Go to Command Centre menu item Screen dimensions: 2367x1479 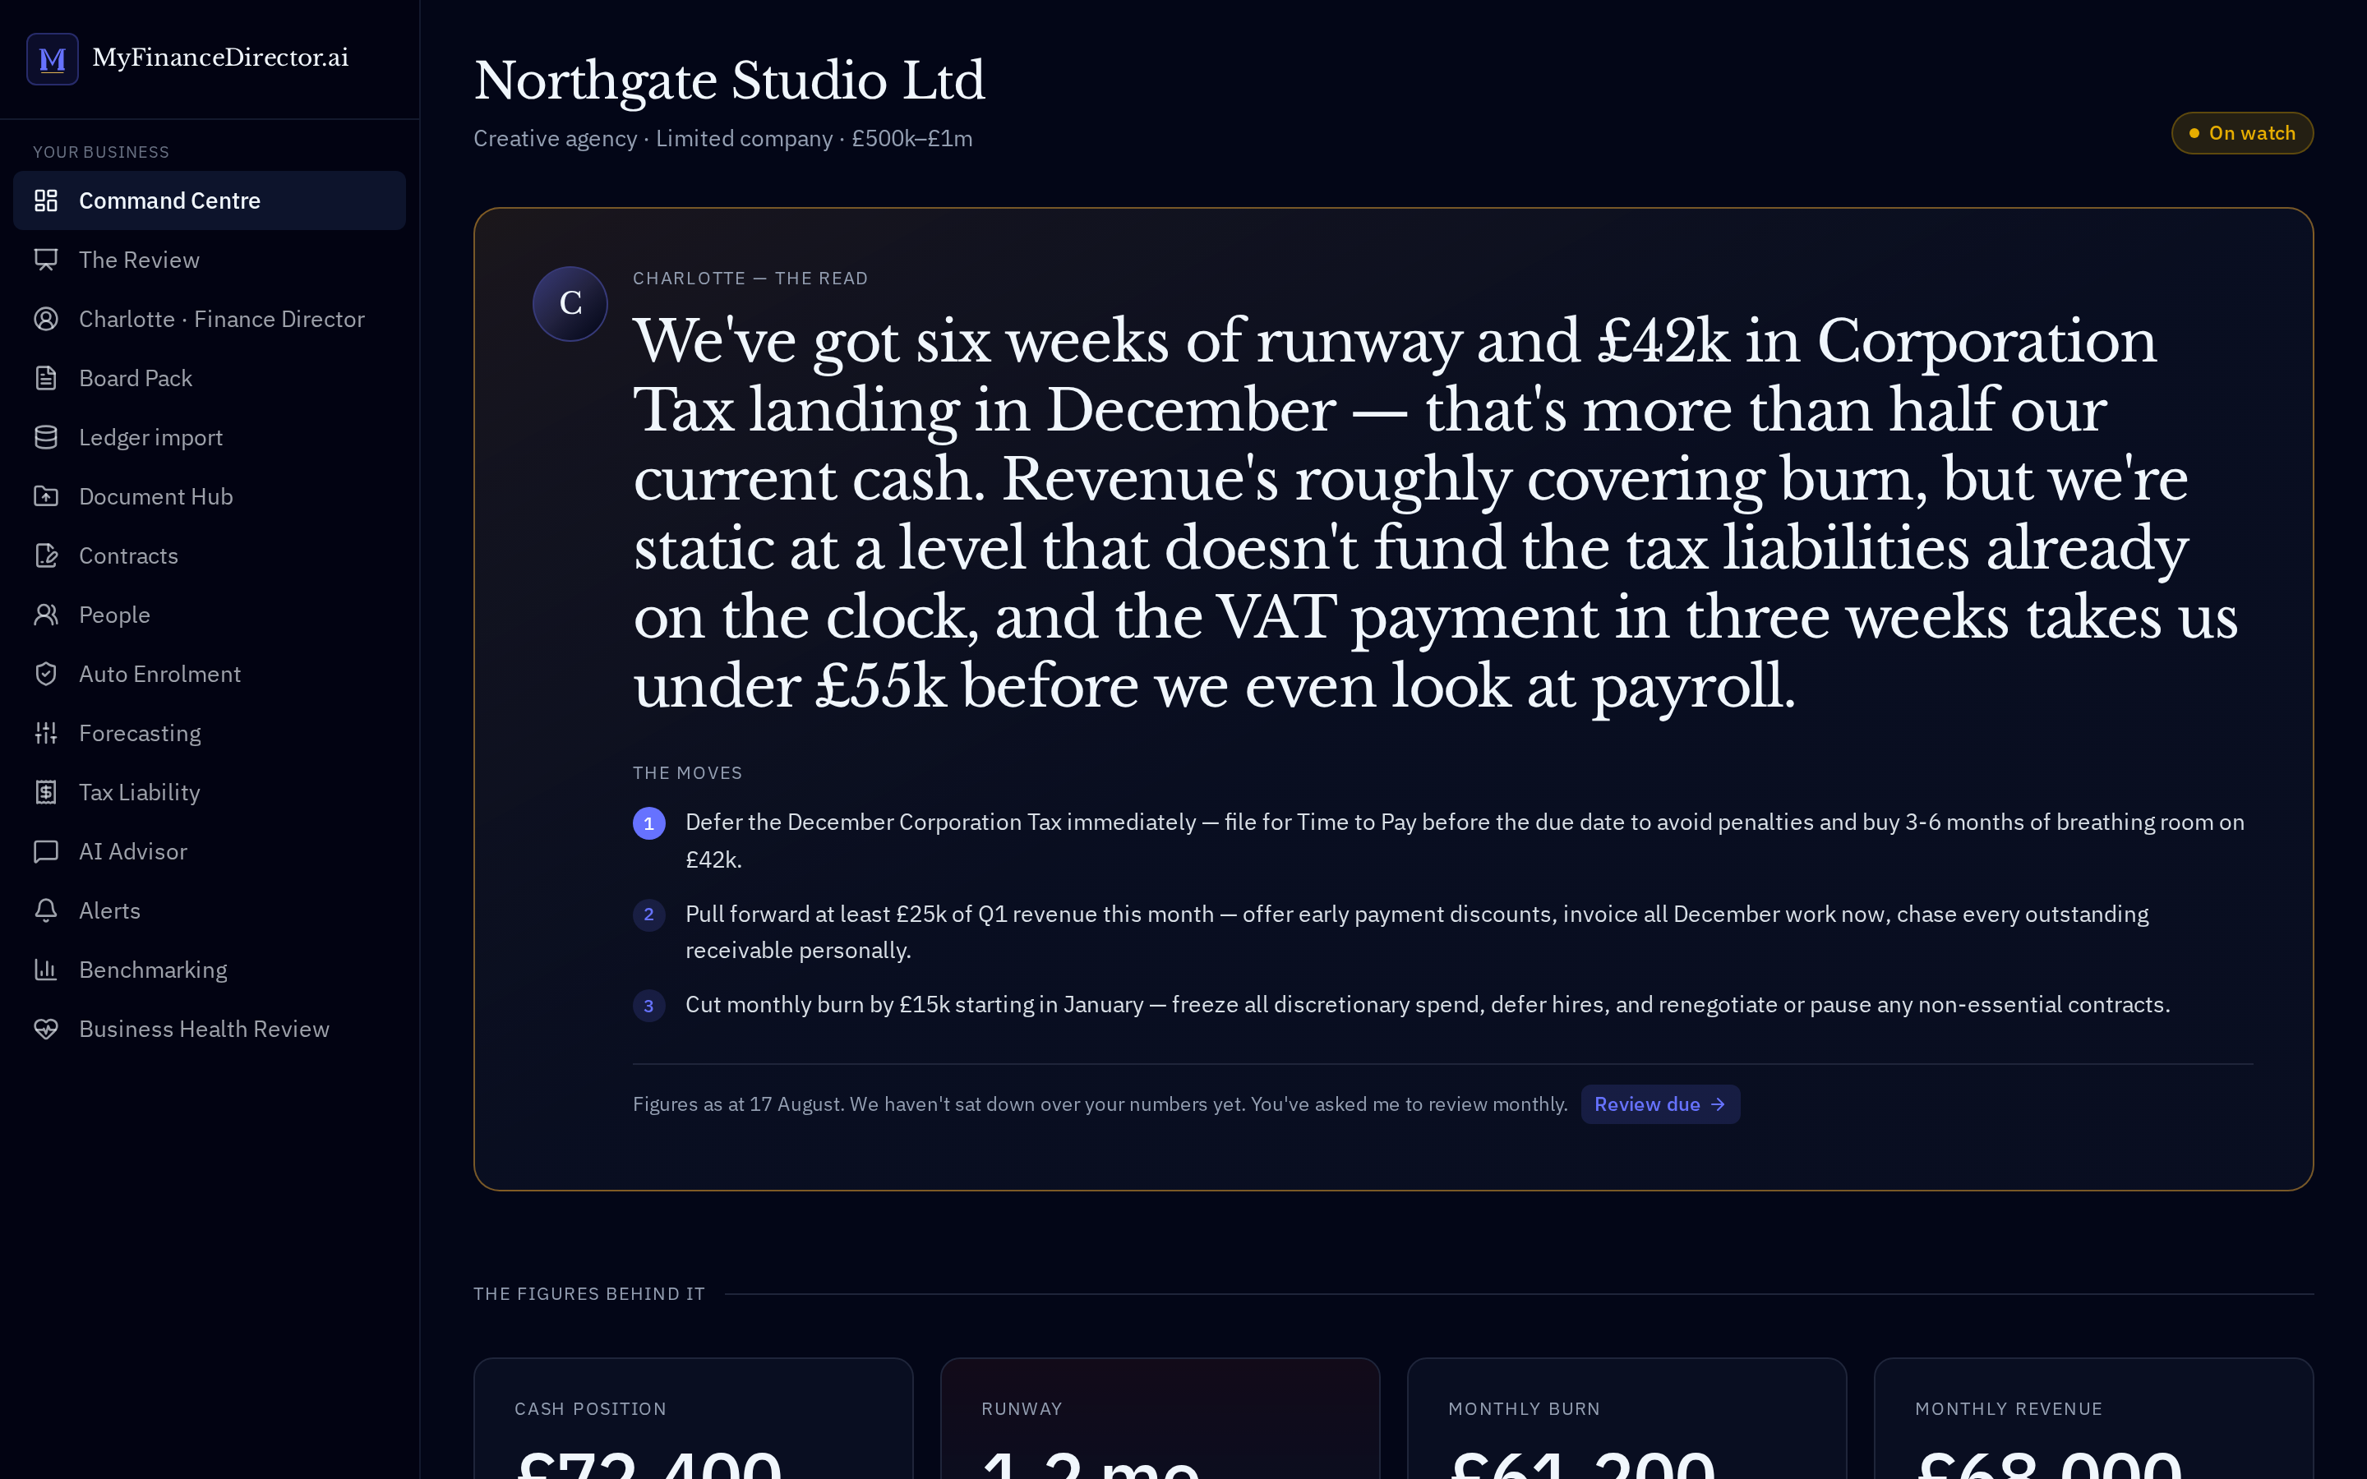210,200
